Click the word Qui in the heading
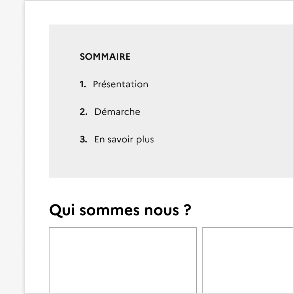 (x=62, y=210)
